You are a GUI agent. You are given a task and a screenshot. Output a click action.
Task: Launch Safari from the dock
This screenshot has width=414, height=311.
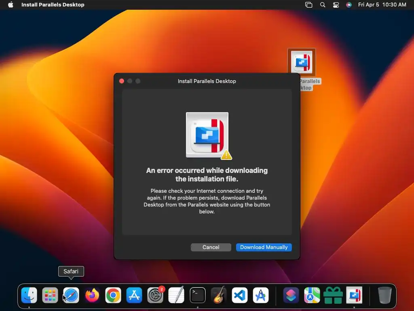pos(71,295)
